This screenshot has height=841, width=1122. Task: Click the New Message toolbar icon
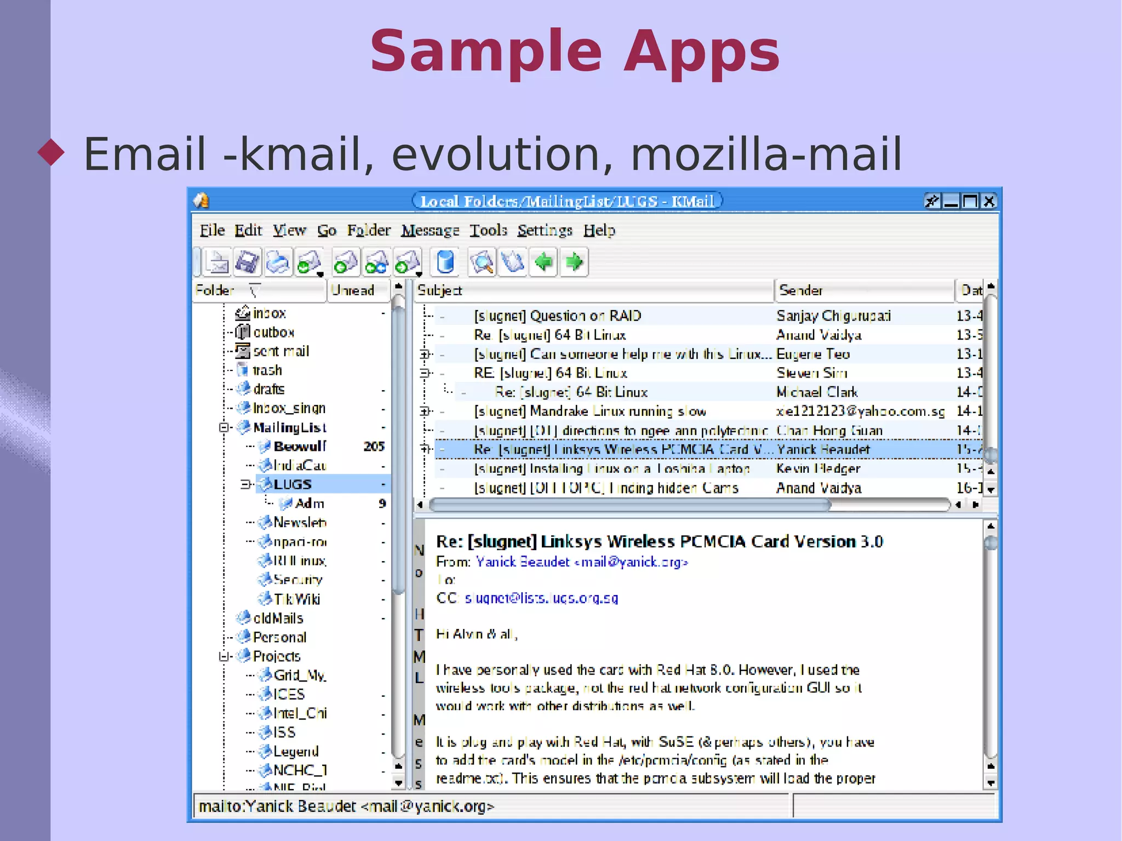(217, 262)
